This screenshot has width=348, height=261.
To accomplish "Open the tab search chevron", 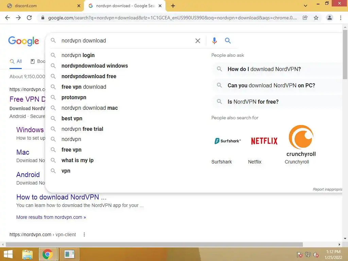I will 306,6.
